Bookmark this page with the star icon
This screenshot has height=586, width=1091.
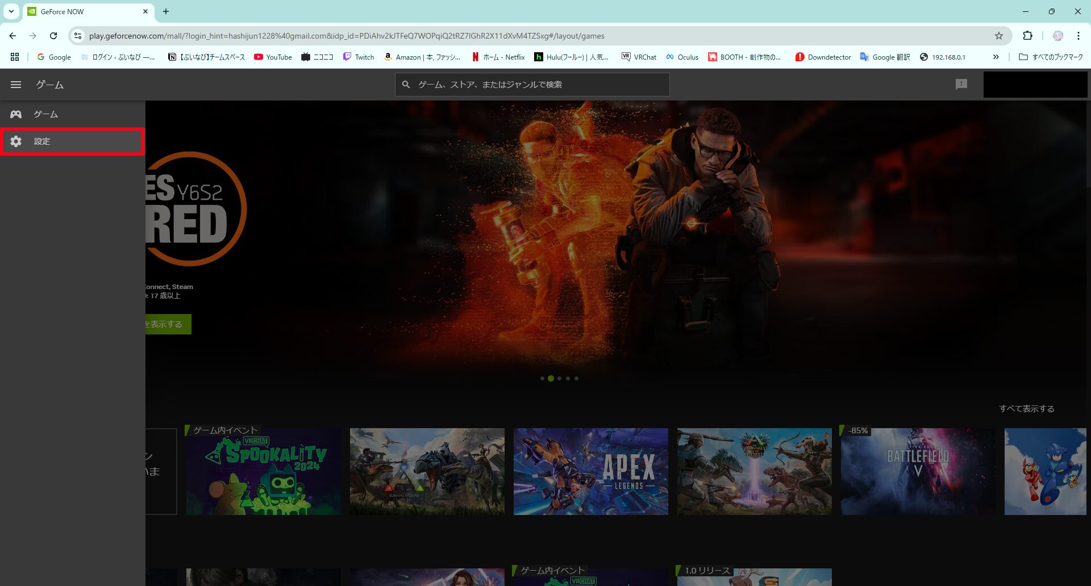pos(998,35)
